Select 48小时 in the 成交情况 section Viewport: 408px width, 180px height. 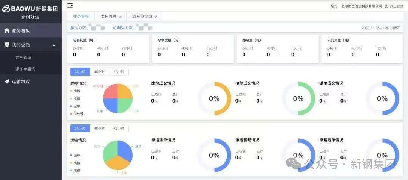[x=99, y=72]
